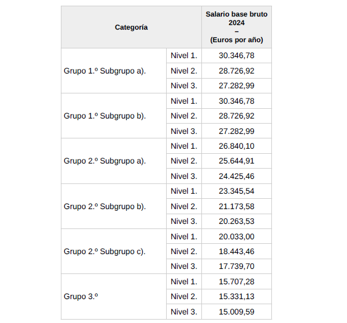
Task: Select the salary value 17.739,70
Action: coord(236,266)
